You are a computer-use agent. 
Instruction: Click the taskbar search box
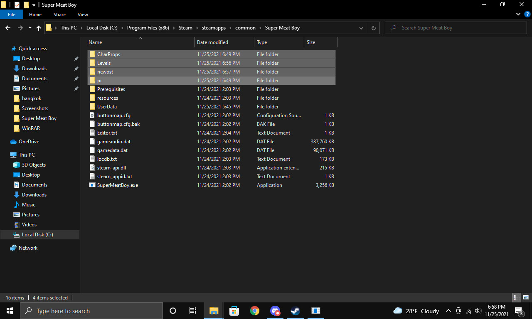click(x=91, y=311)
